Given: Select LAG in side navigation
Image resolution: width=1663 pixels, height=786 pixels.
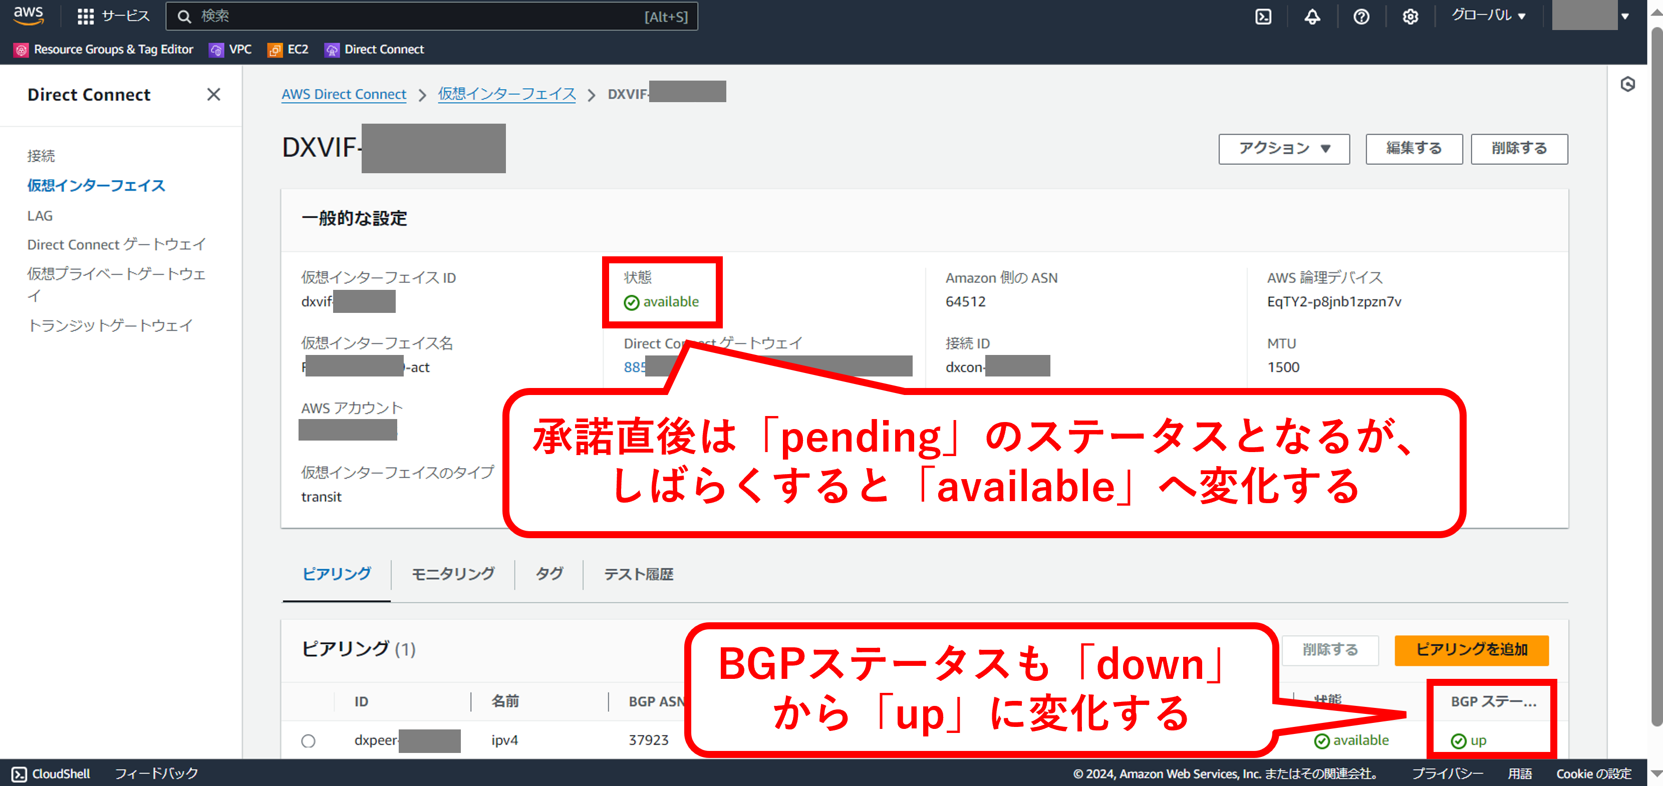Looking at the screenshot, I should 40,216.
